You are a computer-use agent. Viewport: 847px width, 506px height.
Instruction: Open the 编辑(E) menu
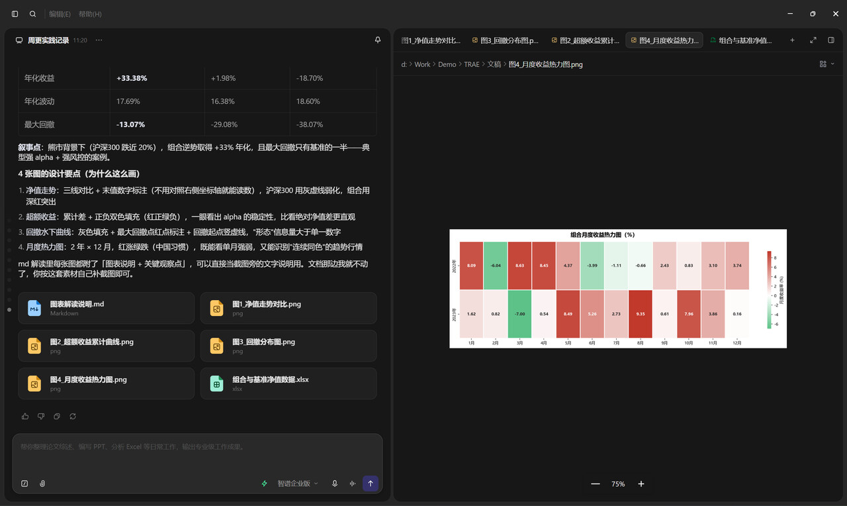click(x=61, y=14)
